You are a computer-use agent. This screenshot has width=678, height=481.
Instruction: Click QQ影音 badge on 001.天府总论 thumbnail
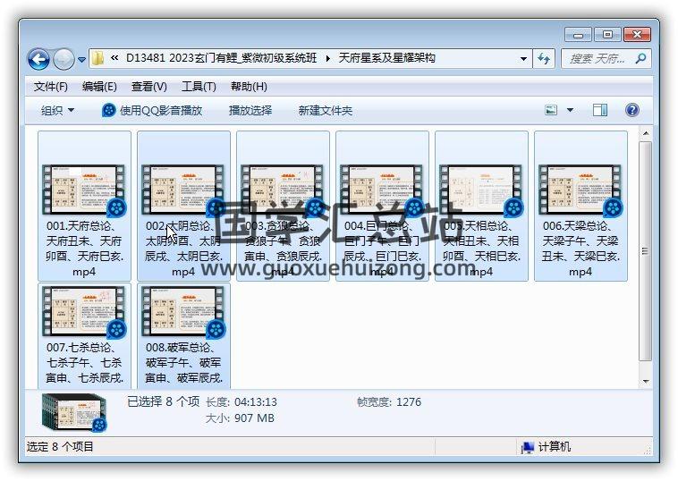click(117, 208)
